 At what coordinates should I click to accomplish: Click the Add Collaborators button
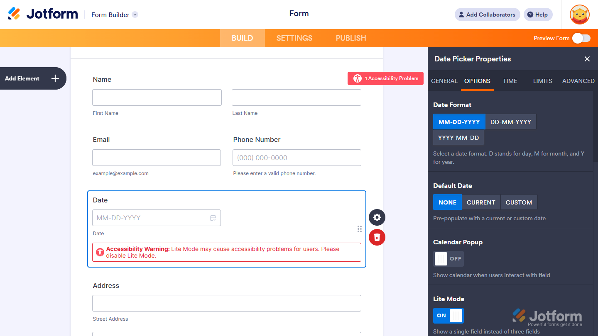point(487,15)
